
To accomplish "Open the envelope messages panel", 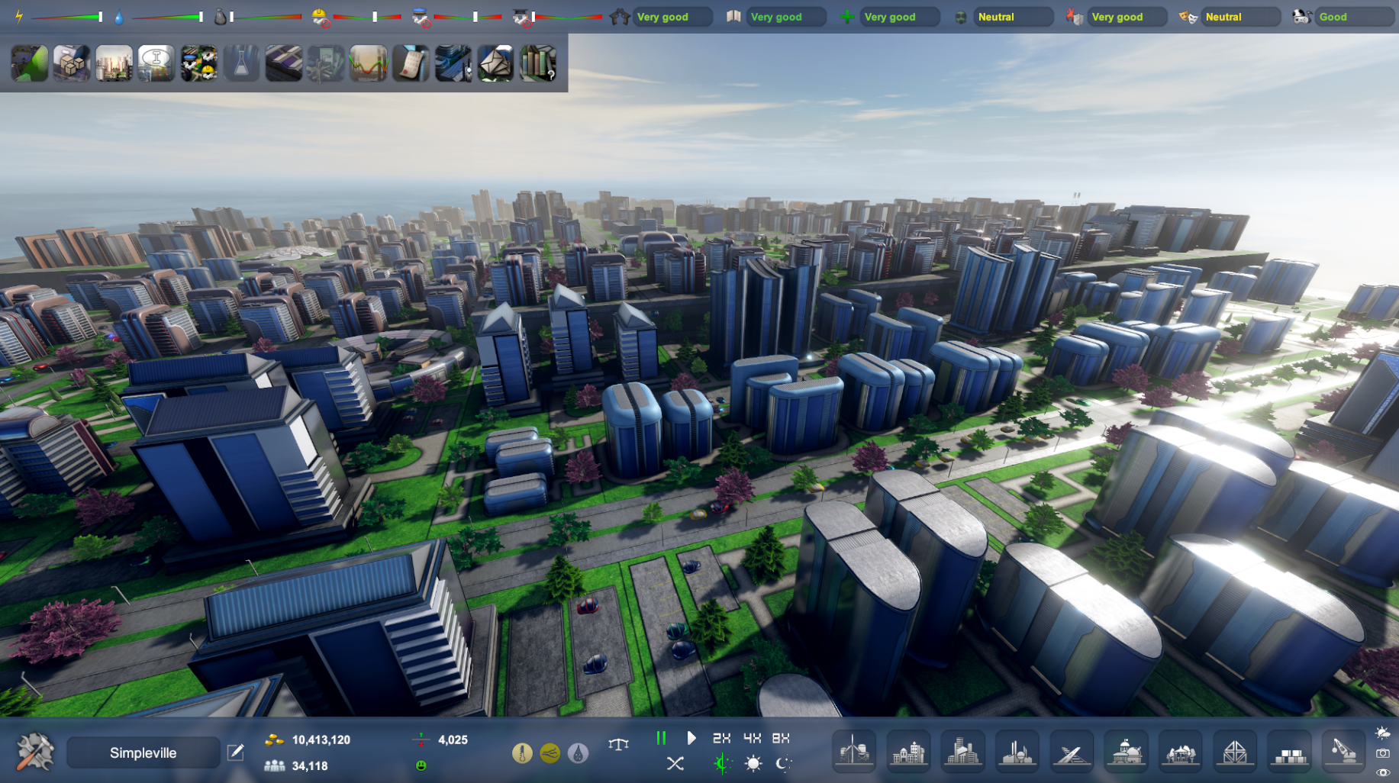I will tap(495, 63).
